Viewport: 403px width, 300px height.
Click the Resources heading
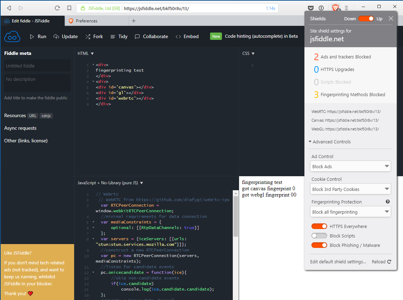15,115
